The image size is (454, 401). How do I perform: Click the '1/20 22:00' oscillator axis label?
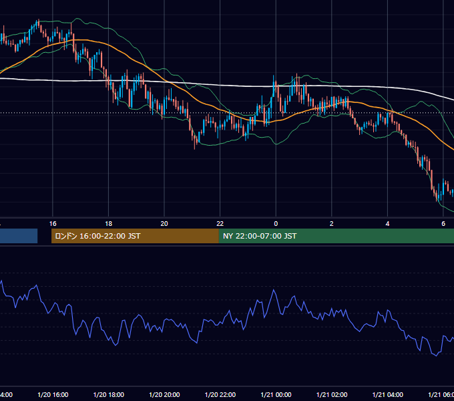click(x=220, y=394)
